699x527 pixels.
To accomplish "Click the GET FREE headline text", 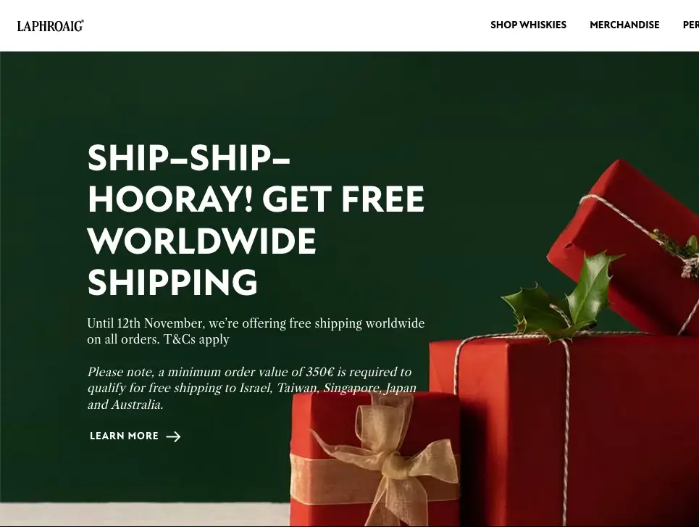I will tap(343, 199).
